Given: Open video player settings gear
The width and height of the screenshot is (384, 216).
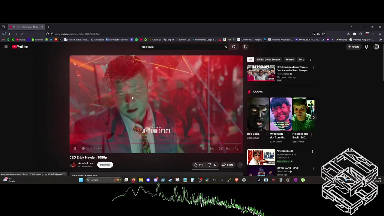Looking at the screenshot, I should [x=220, y=148].
